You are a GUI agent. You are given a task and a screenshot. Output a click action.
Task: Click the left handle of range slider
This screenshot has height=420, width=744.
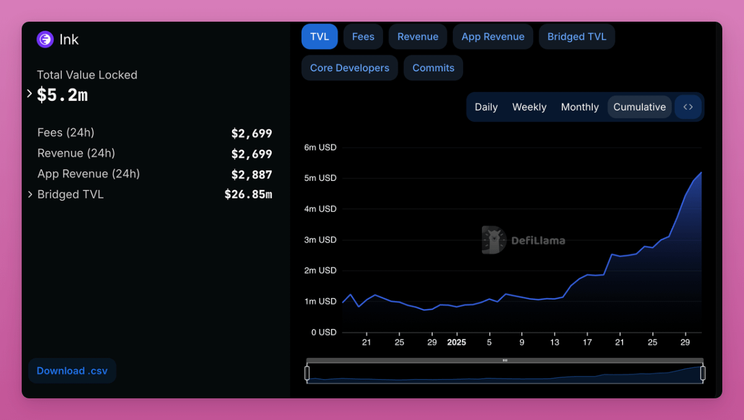(307, 373)
